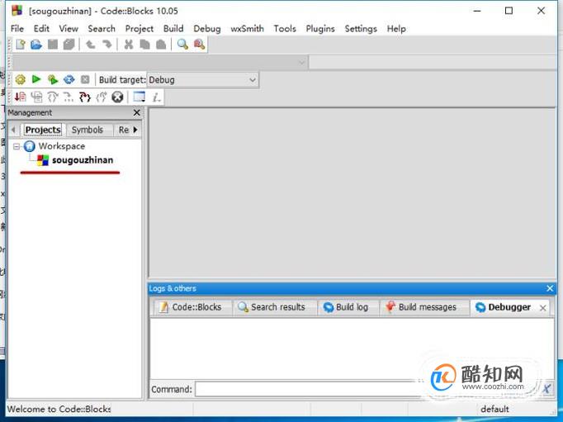Viewport: 563px width, 422px height.
Task: Click 'Welcome to Code::Blocks' status text
Action: pyautogui.click(x=59, y=409)
